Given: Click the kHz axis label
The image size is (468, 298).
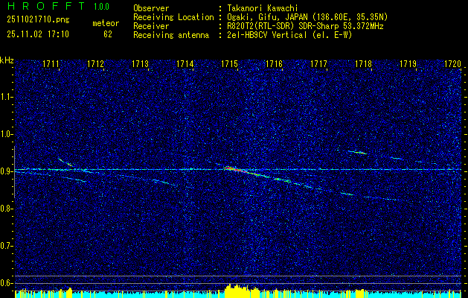Looking at the screenshot, I should click(7, 60).
